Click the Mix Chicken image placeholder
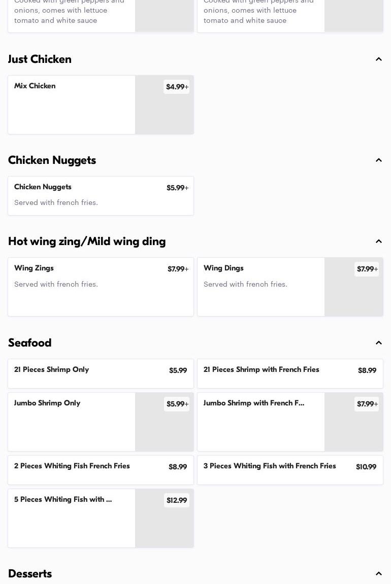Screen dimensions: 391x584 click(164, 113)
